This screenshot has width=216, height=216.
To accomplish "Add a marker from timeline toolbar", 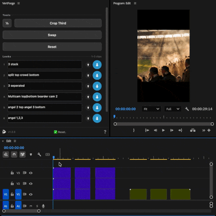I will (x=31, y=155).
